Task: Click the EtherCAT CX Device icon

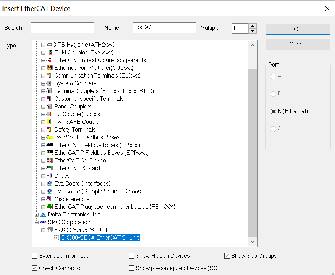Action: coord(50,160)
